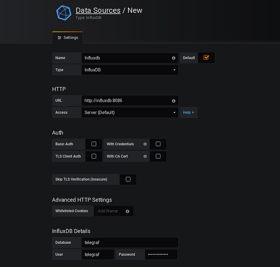Screen dimensions: 280x267
Task: Click the Password input field
Action: (161, 255)
